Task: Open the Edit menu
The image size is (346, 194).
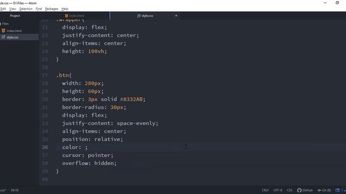Action: [3, 9]
